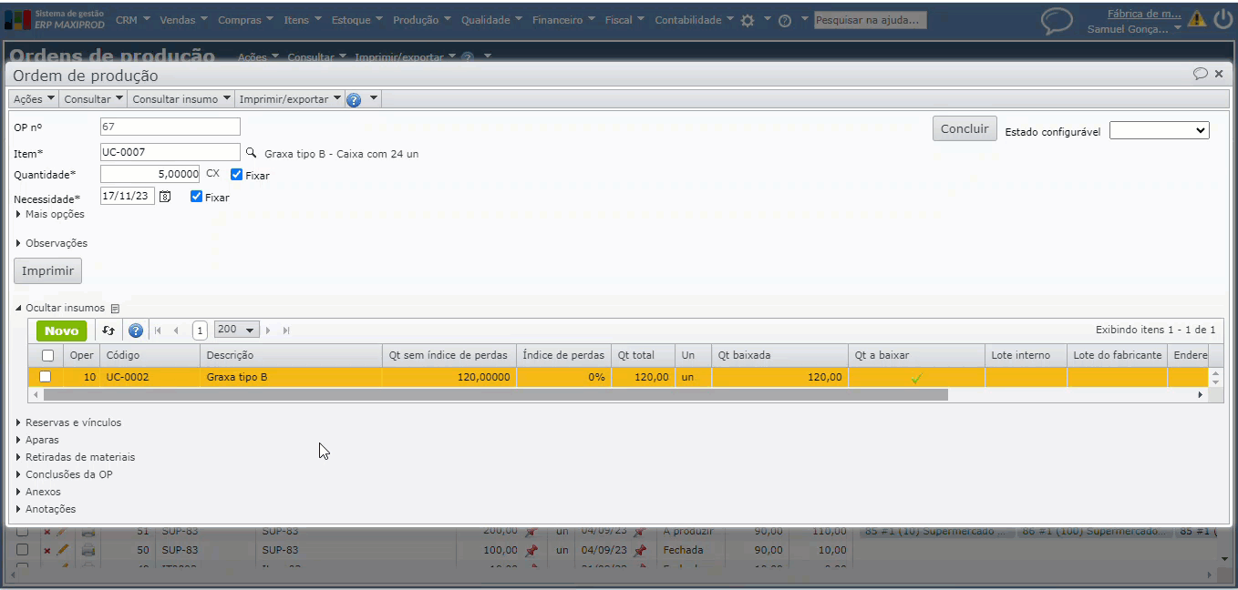Image resolution: width=1238 pixels, height=590 pixels.
Task: Open the comment bubble in dialog header
Action: (x=1201, y=74)
